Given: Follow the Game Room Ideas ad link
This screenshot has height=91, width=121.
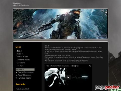Looking at the screenshot, I should [26, 72].
